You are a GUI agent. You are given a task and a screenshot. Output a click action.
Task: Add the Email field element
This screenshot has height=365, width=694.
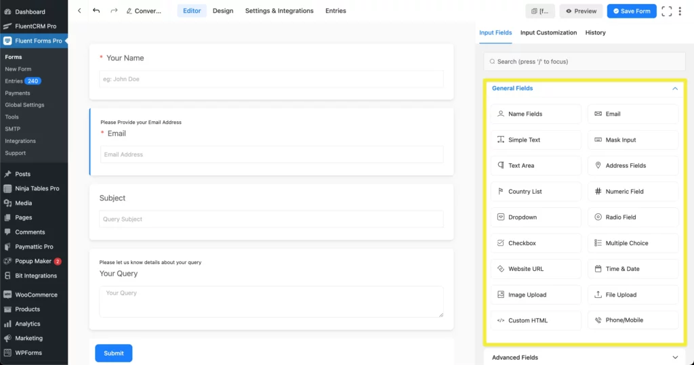(x=633, y=114)
